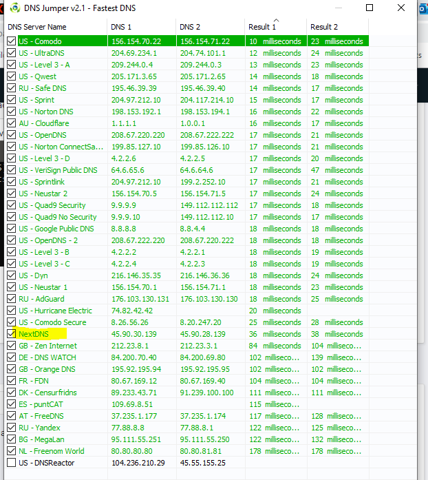Image resolution: width=428 pixels, height=480 pixels.
Task: Click Comodo's 10 milliseconds result cell
Action: pos(276,41)
